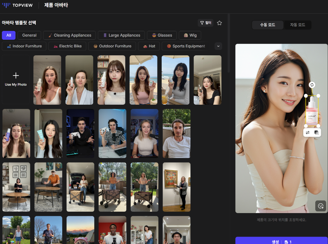Select blonde streamer avatar with headphones

pos(144,133)
